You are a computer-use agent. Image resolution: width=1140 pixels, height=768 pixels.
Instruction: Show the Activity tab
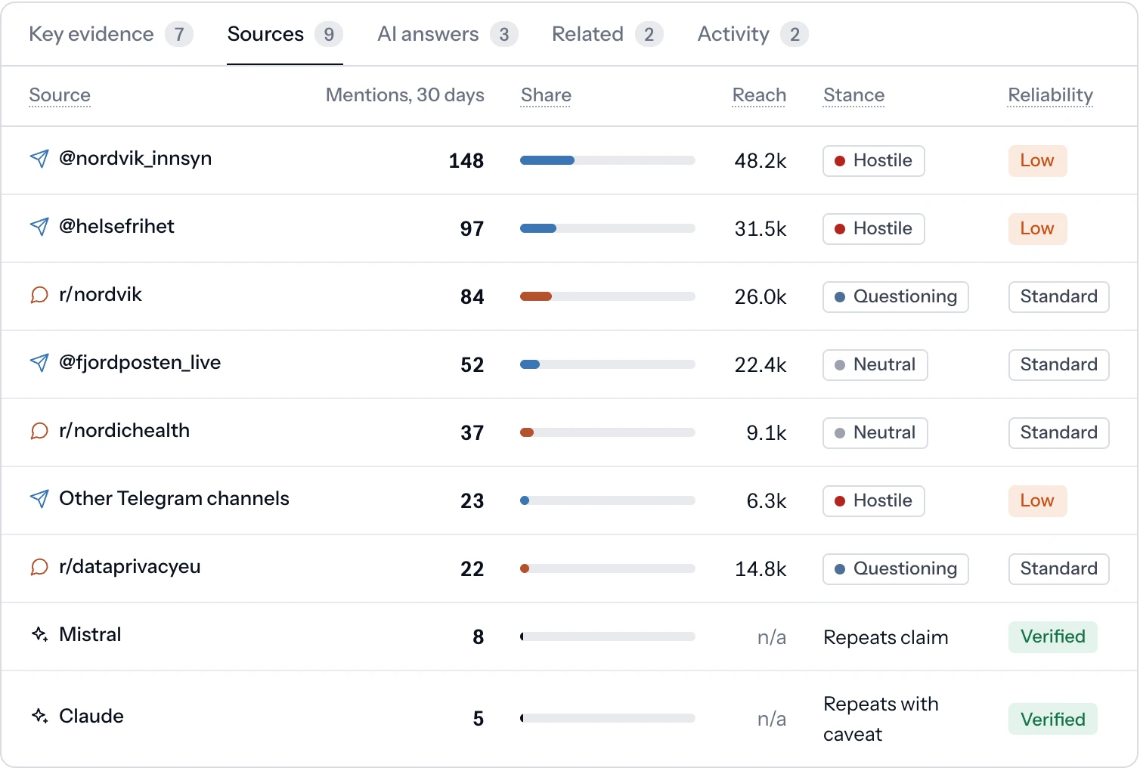pos(753,34)
